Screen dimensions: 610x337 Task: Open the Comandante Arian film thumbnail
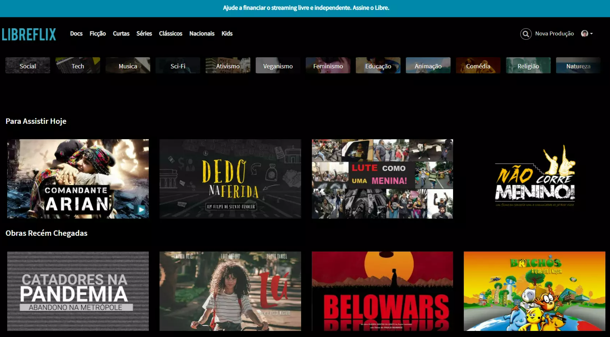click(78, 179)
